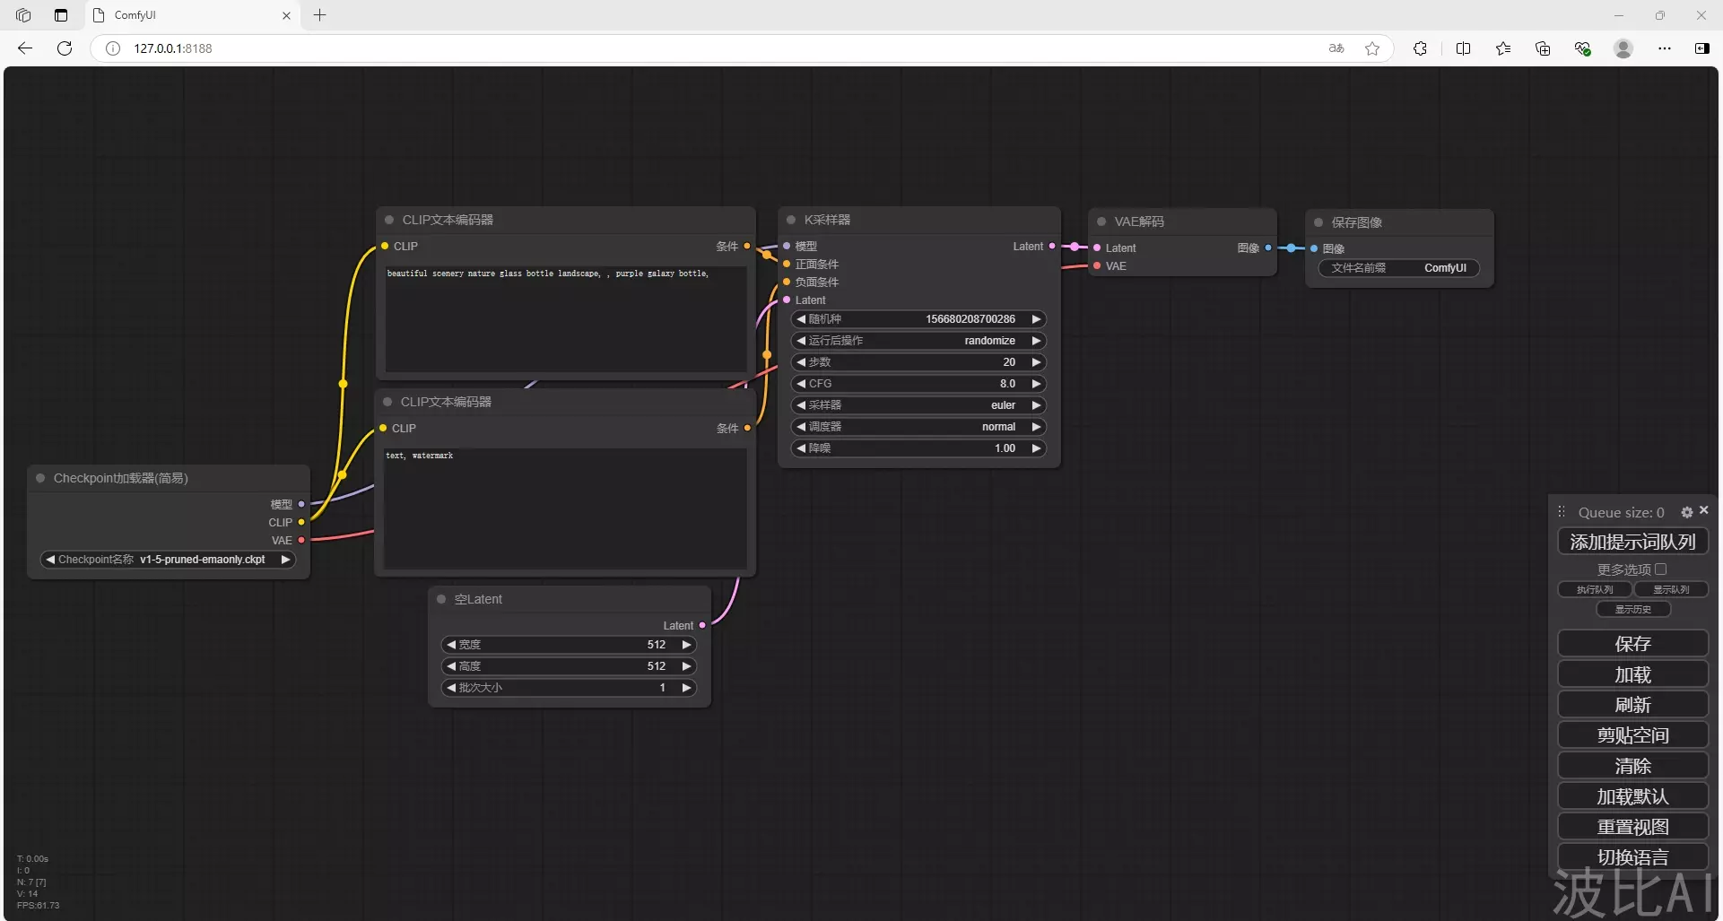Collapse the VAE解码 node using its dot
The image size is (1723, 921).
click(1101, 222)
